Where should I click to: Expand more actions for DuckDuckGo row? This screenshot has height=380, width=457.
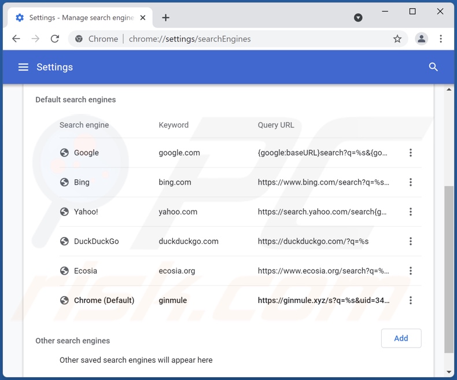[411, 241]
